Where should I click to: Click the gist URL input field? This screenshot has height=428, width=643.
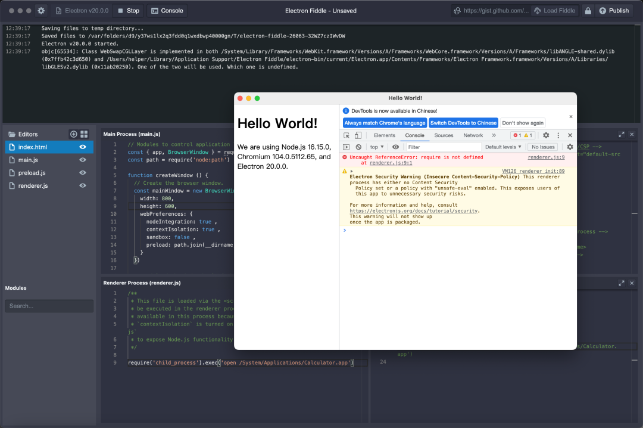pos(496,11)
